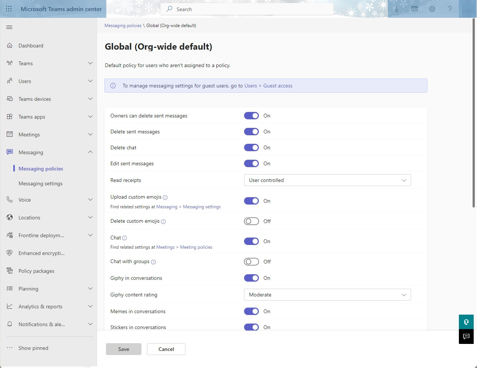Open the app launcher waffle icon
Viewport: 477px width, 368px height.
click(9, 9)
